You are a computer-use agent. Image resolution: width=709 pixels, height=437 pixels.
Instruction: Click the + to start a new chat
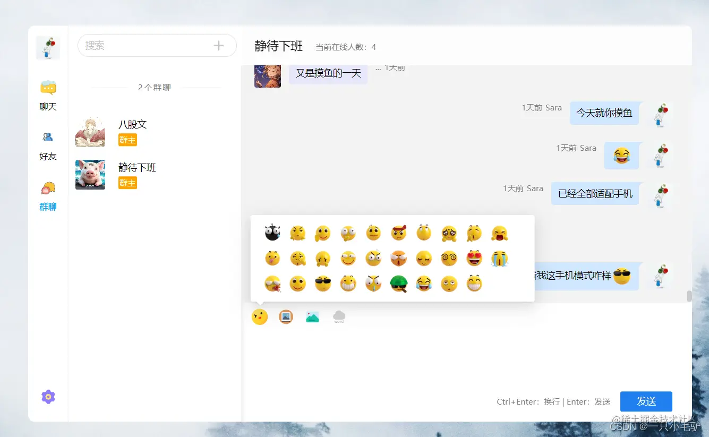(x=218, y=46)
